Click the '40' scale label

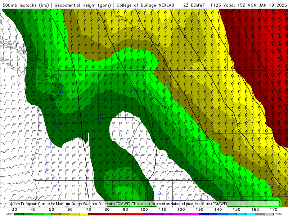[33, 210]
